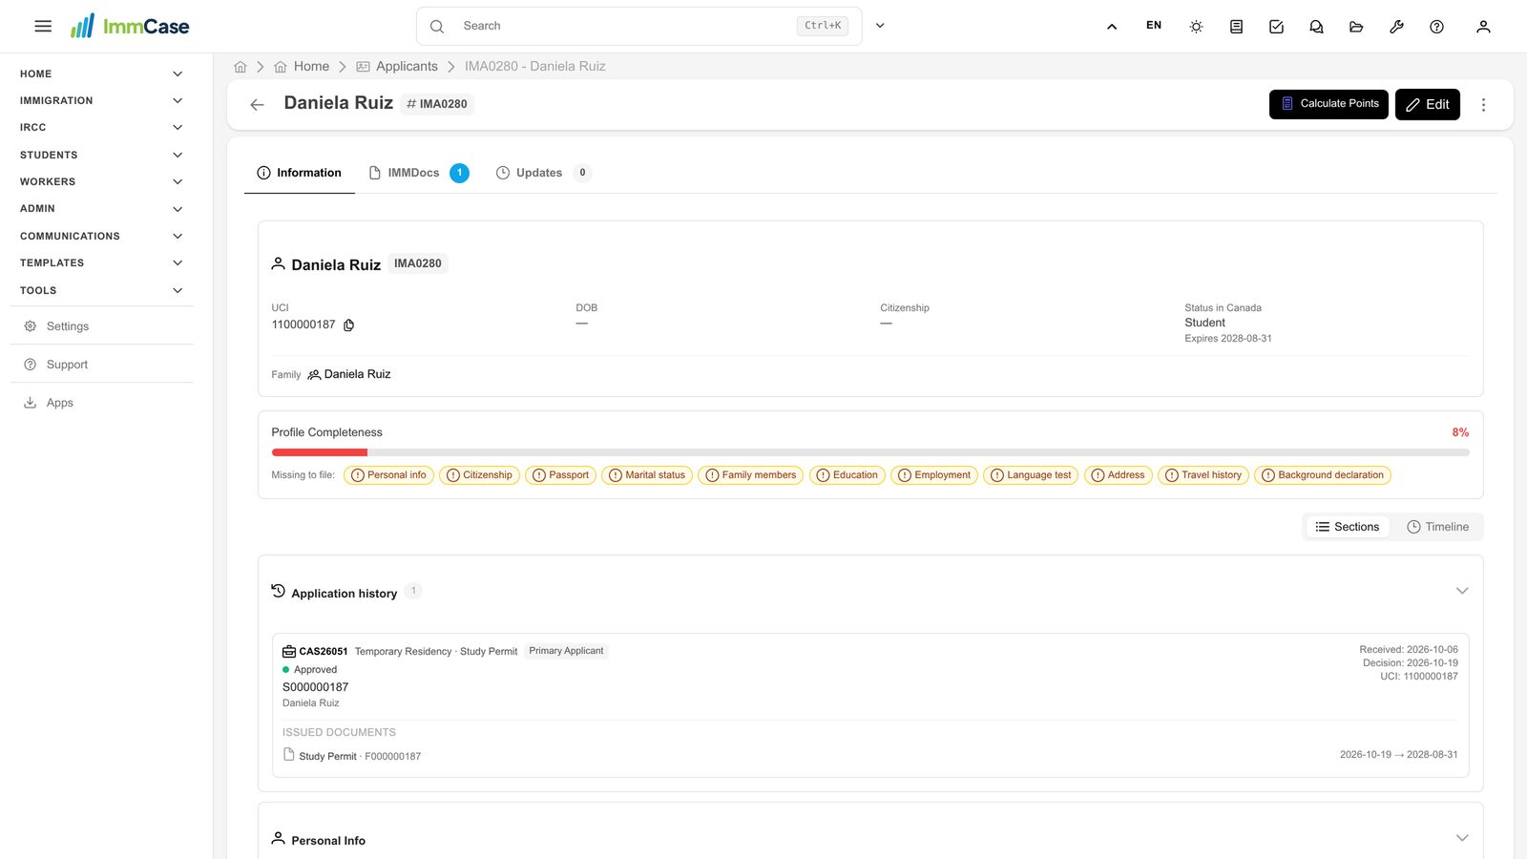Image resolution: width=1527 pixels, height=859 pixels.
Task: Open the tasks checkbox icon in top bar
Action: 1276,27
